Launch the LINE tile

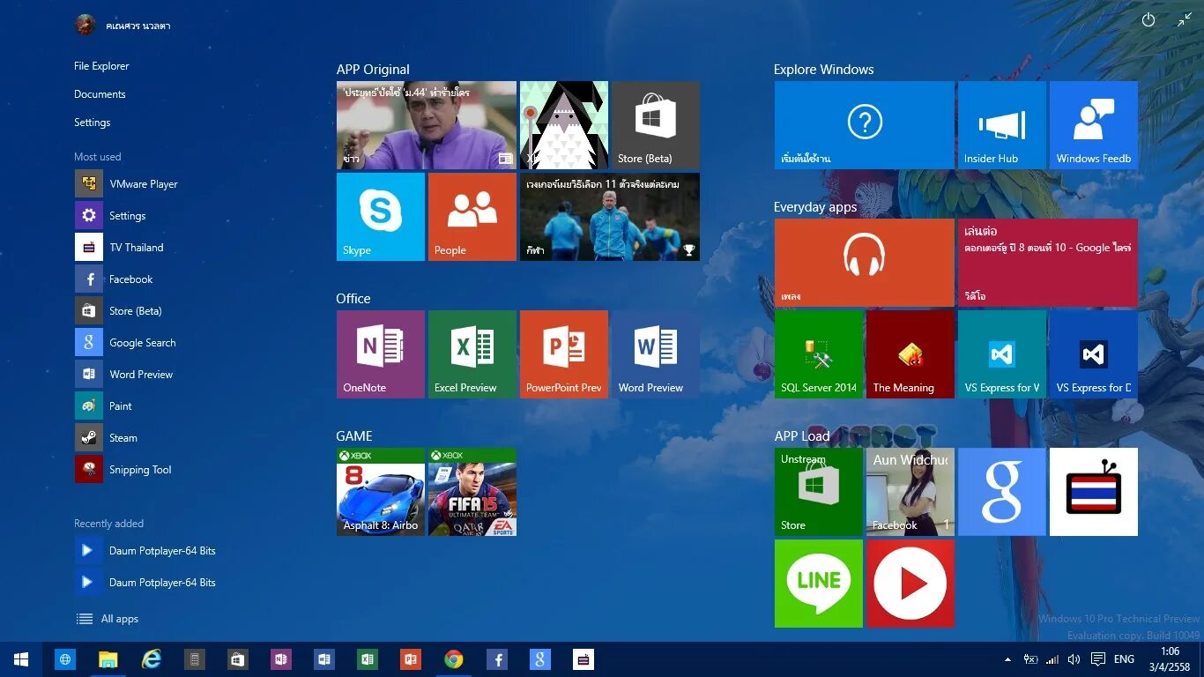click(x=818, y=583)
